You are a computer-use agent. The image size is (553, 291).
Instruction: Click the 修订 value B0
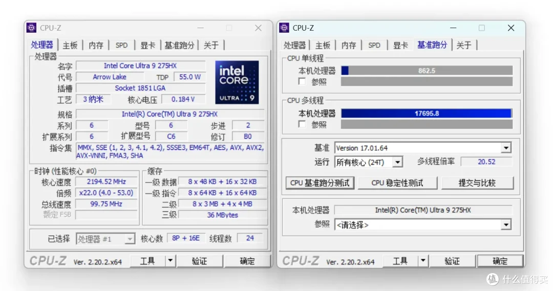248,137
